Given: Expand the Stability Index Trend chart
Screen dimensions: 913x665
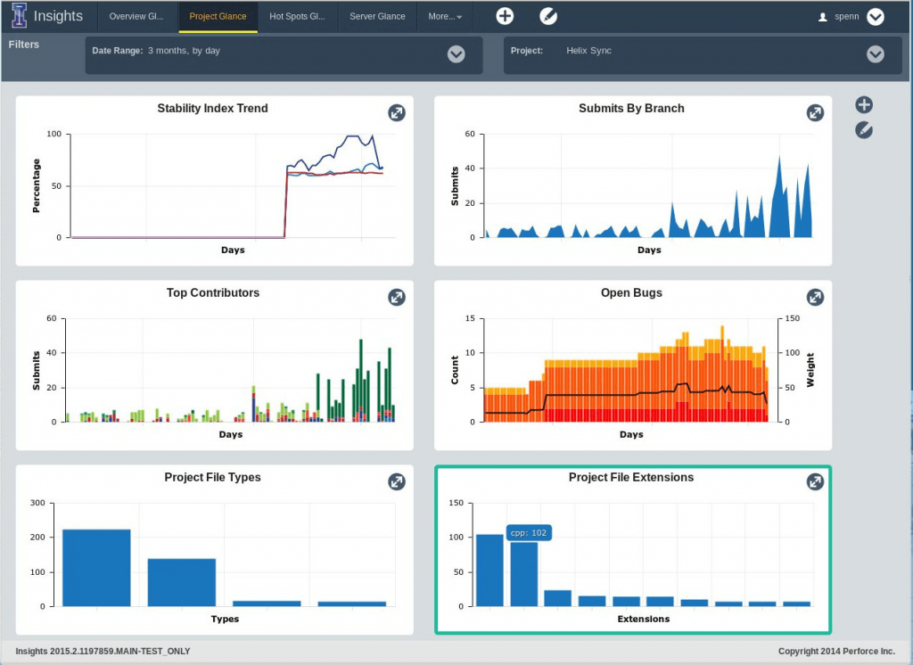Looking at the screenshot, I should click(x=396, y=112).
